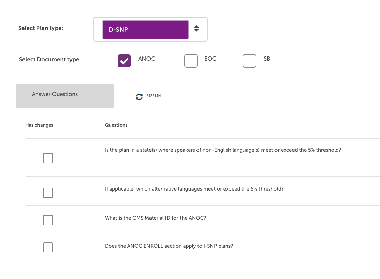
Task: Check the SB document type checkbox
Action: pyautogui.click(x=250, y=61)
